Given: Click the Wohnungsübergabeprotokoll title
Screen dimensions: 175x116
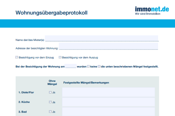Looking at the screenshot, I should [x=51, y=13].
